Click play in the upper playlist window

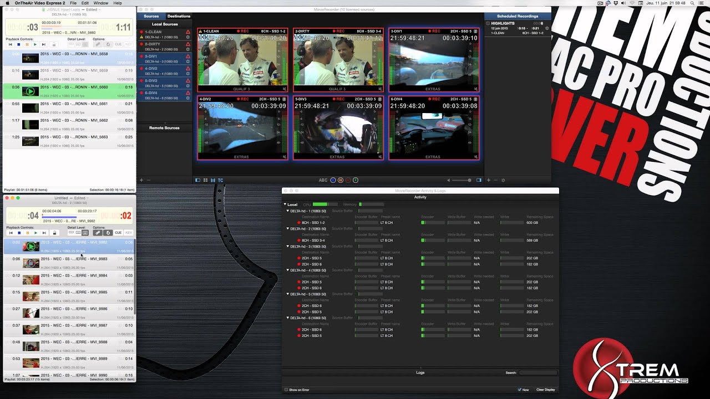click(x=35, y=44)
